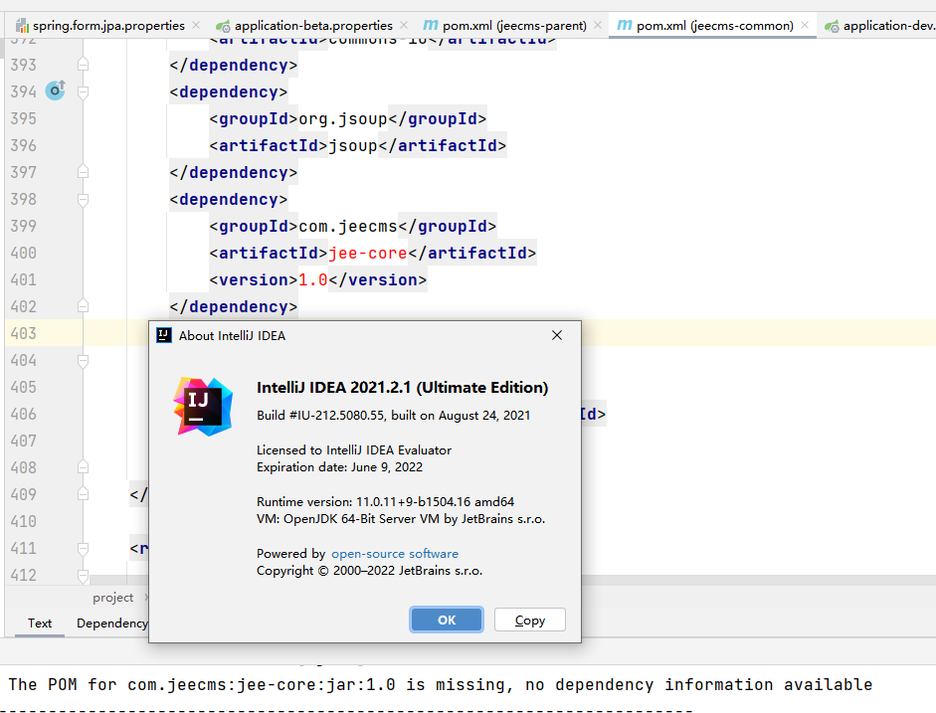Viewport: 936px width, 713px height.
Task: Switch to the Dependency analyzer tab
Action: (111, 623)
